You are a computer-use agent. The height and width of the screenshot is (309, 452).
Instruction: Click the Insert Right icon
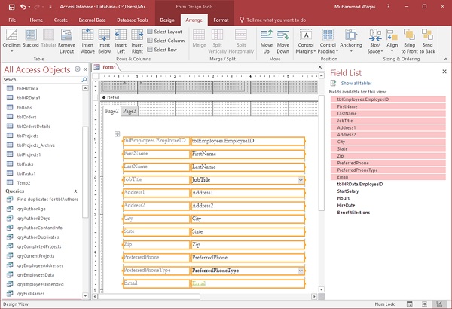(x=136, y=39)
